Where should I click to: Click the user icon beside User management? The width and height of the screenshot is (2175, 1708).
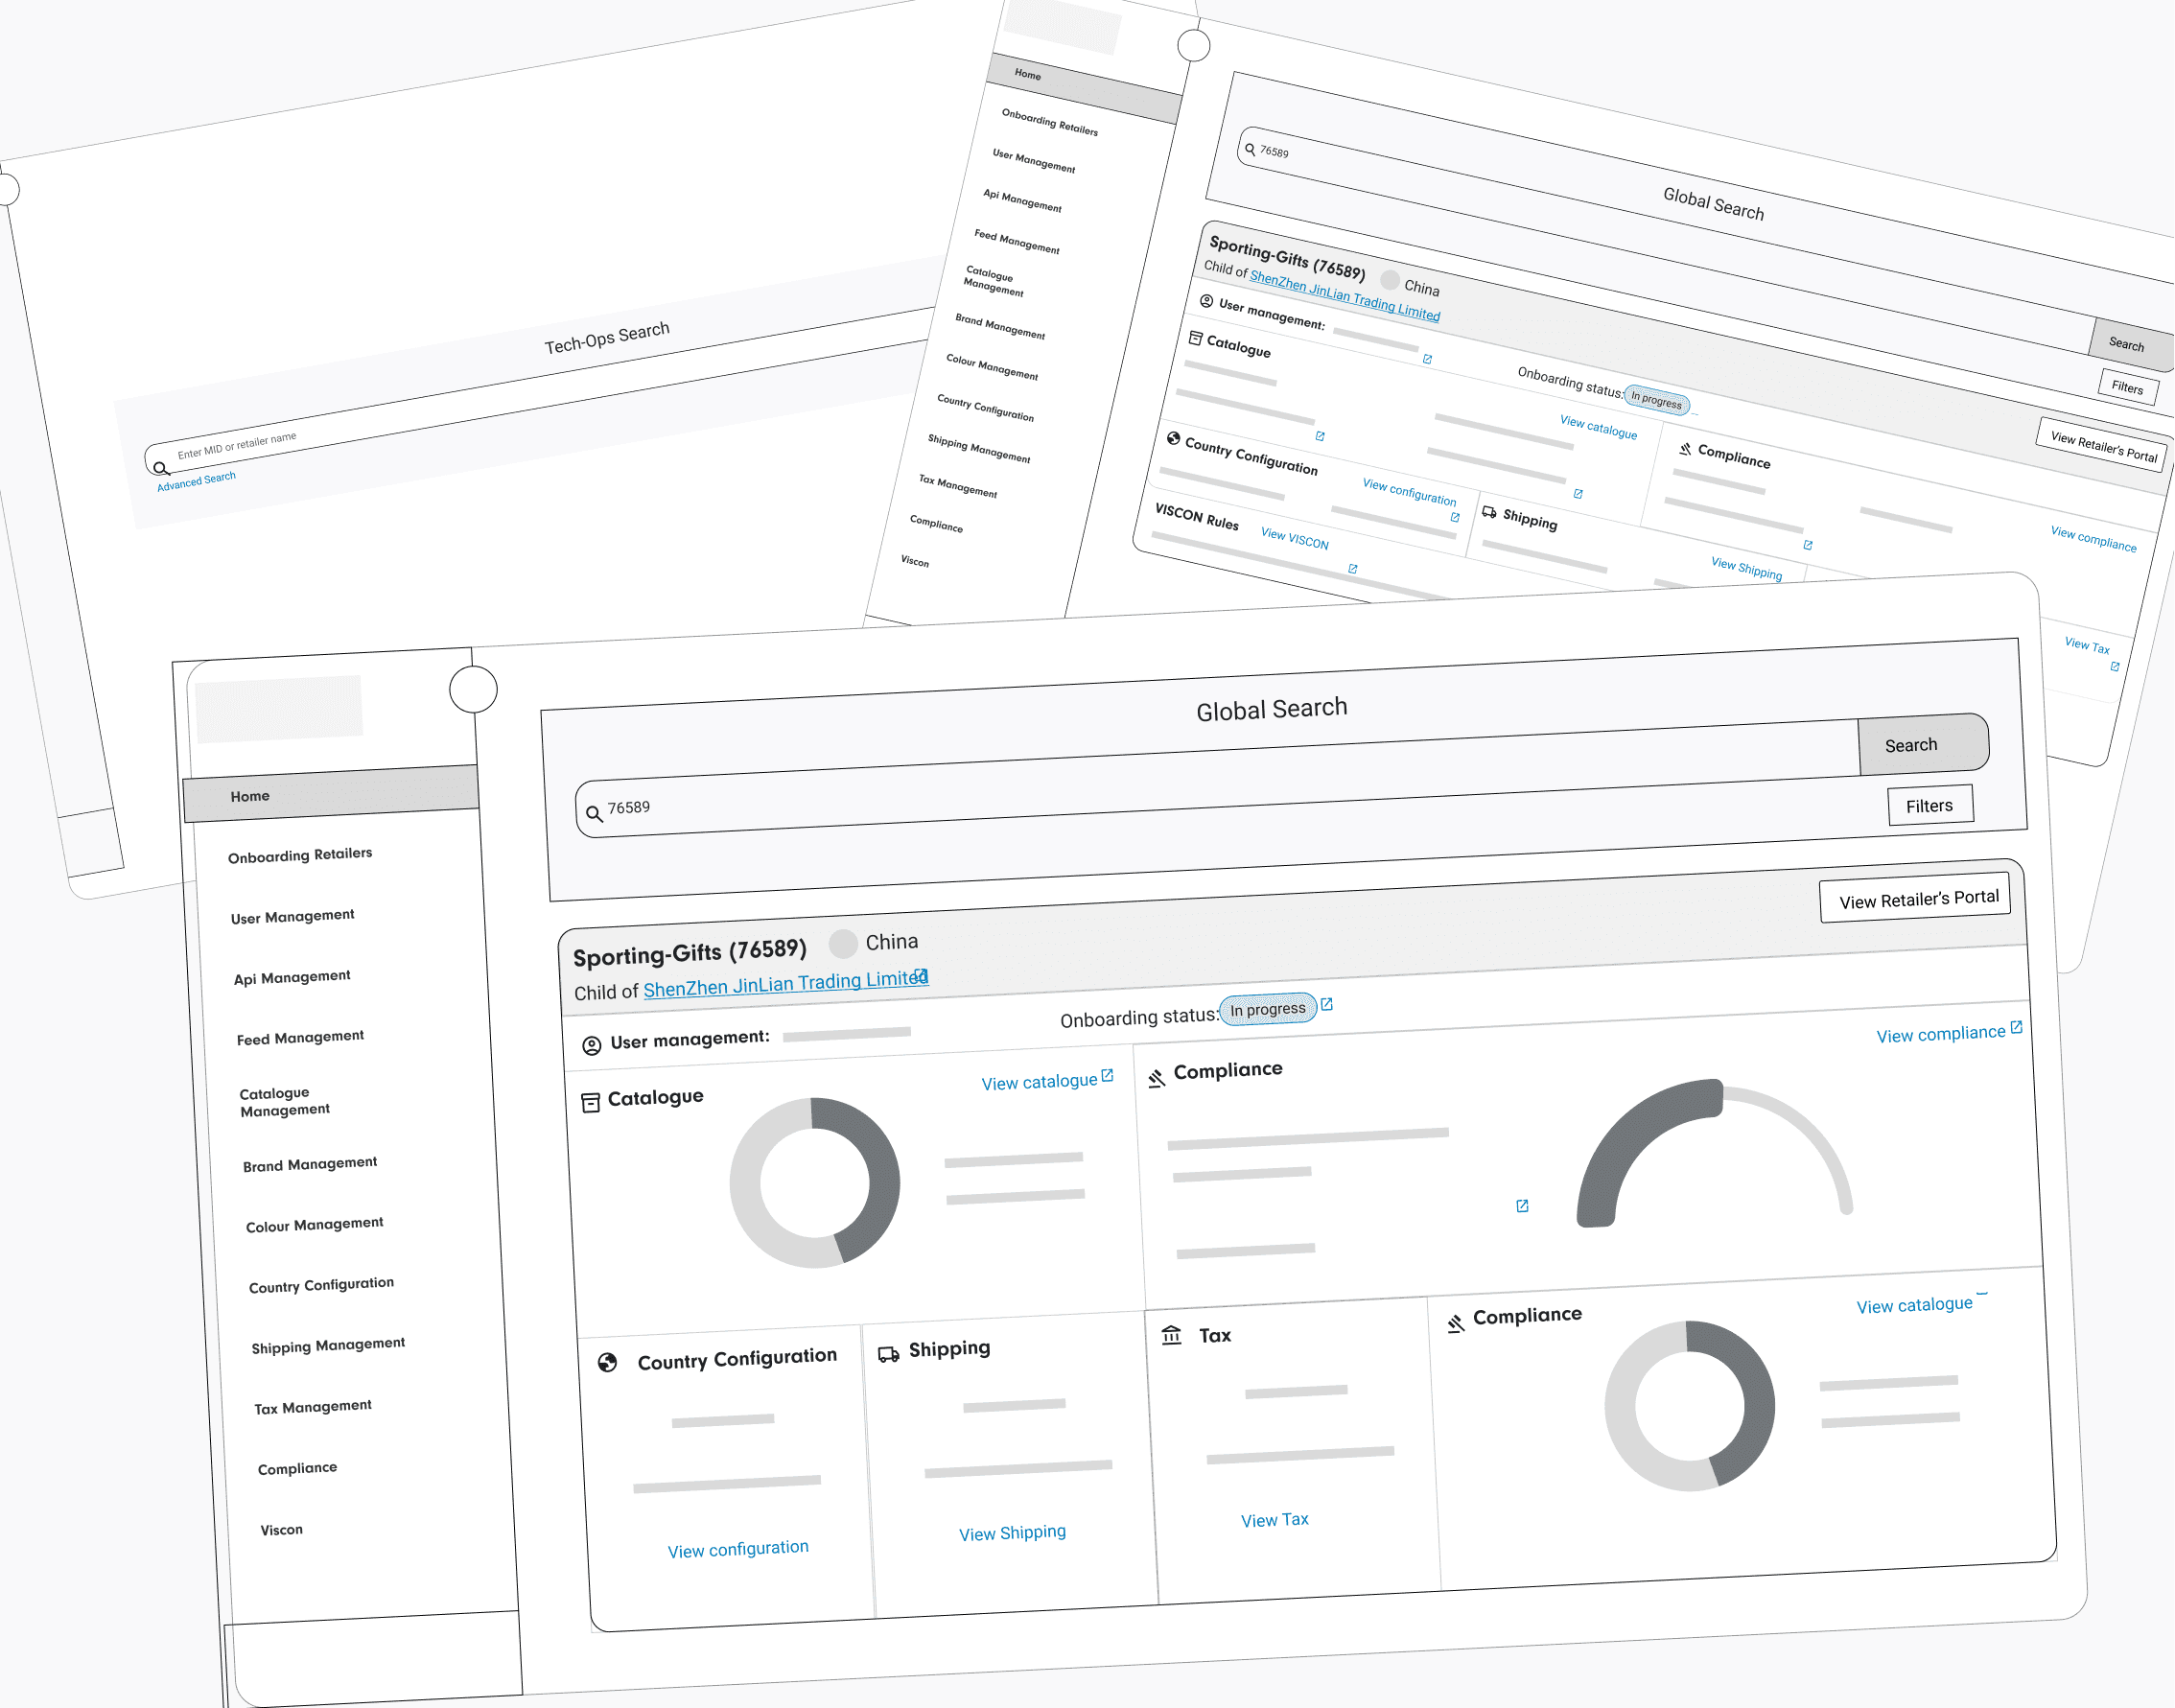pos(592,1045)
